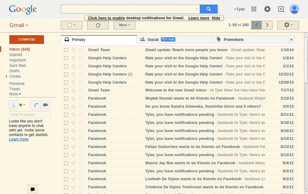Open the +Tyler profile link
This screenshot has width=308, height=194.
tap(239, 9)
